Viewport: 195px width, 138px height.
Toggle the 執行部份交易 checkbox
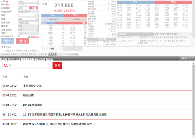click(x=19, y=36)
